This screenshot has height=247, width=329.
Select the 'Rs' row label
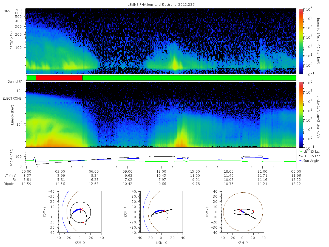click(14, 179)
